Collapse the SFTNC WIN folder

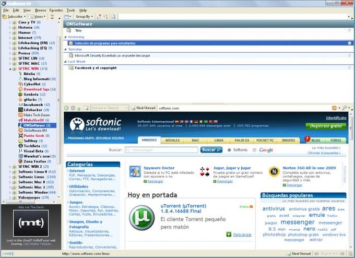(x=10, y=68)
